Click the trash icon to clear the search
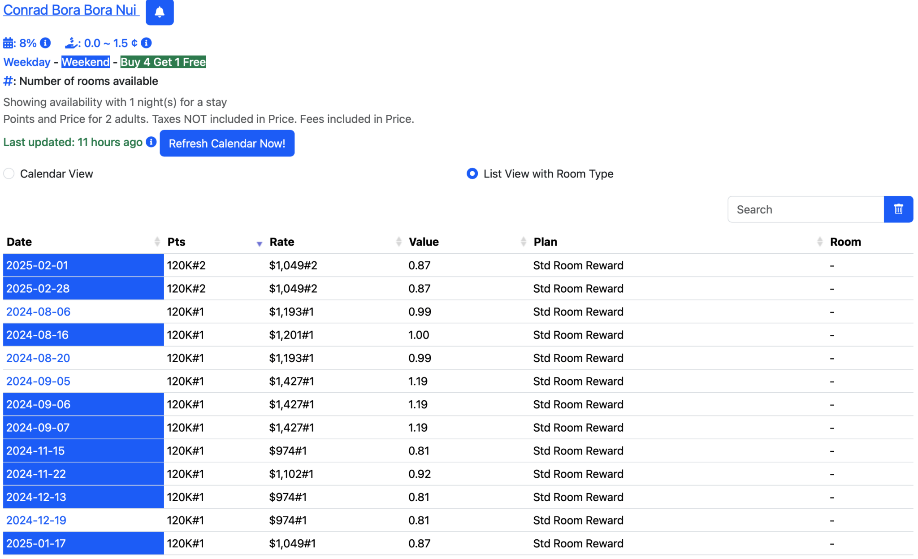Image resolution: width=918 pixels, height=559 pixels. pos(898,209)
